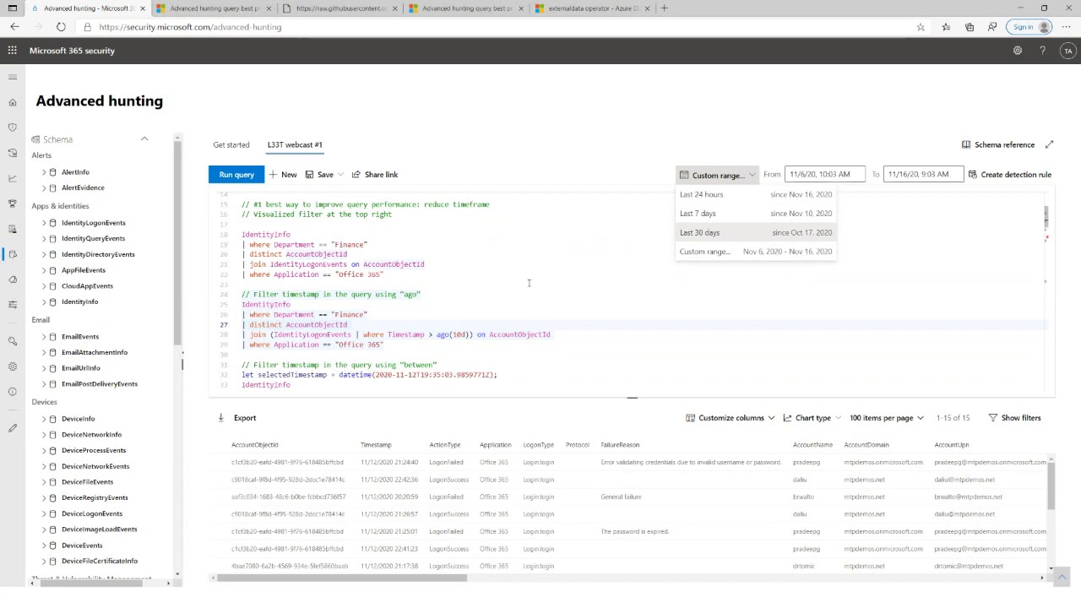The image size is (1081, 608).
Task: Open the browser collections icon
Action: 970,27
